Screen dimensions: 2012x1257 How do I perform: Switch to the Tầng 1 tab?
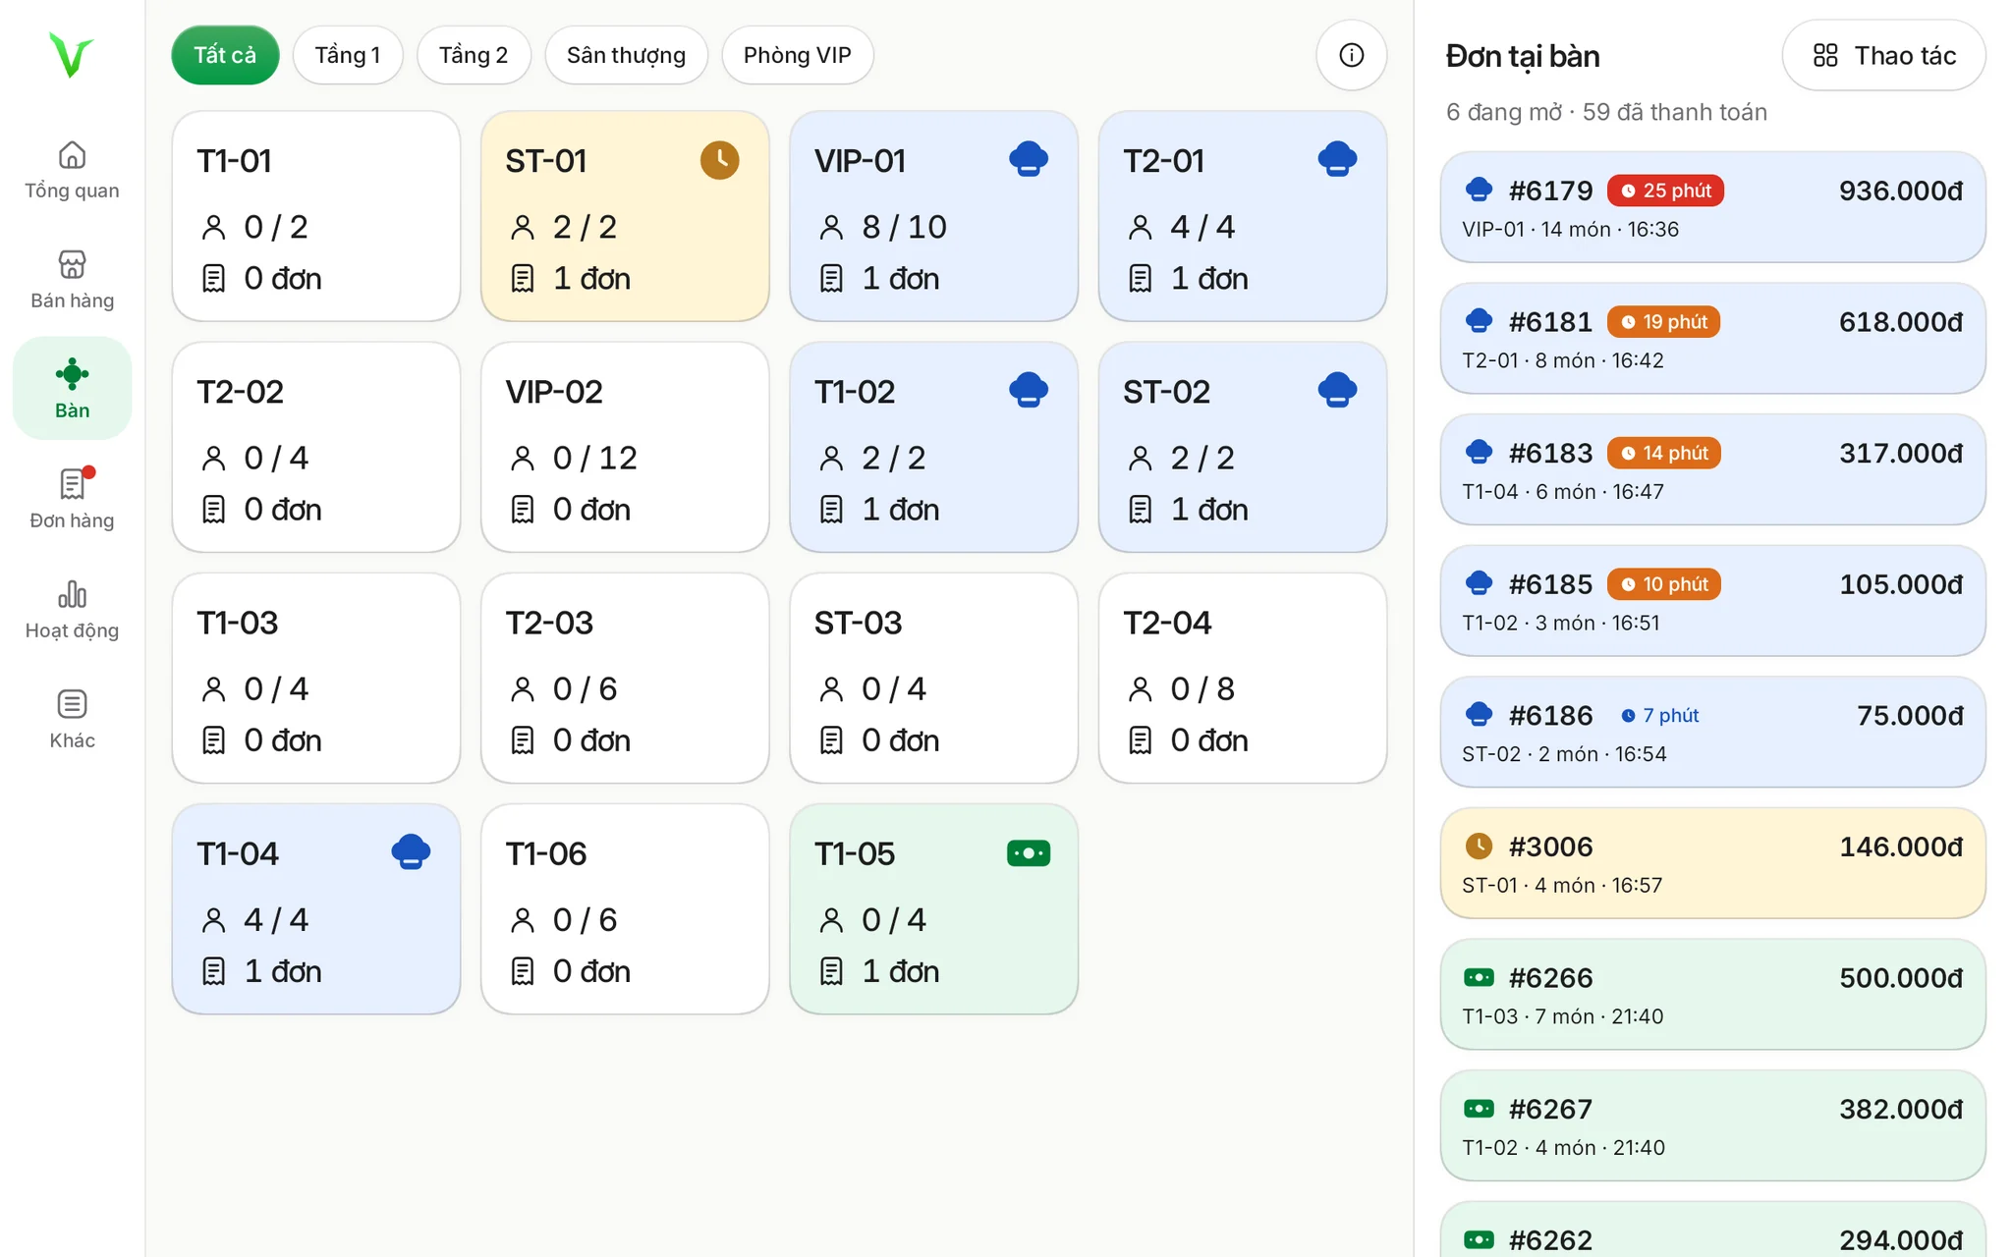(x=348, y=55)
